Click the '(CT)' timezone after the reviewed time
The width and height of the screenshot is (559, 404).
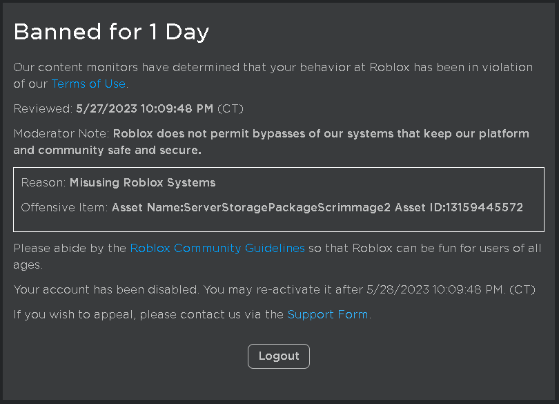pyautogui.click(x=231, y=108)
